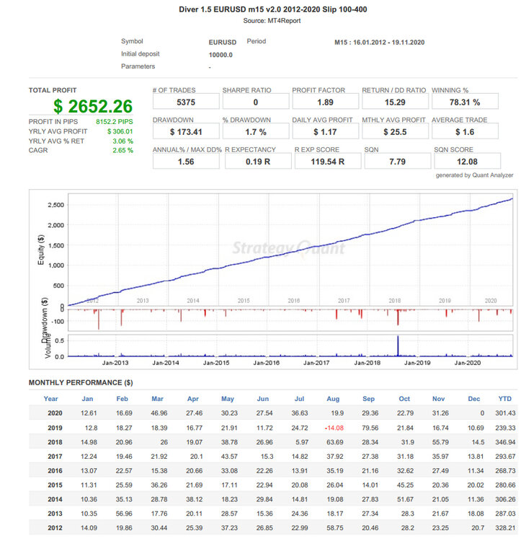The width and height of the screenshot is (526, 541).
Task: Click the negative -14.08 cell for August 2019
Action: (334, 428)
